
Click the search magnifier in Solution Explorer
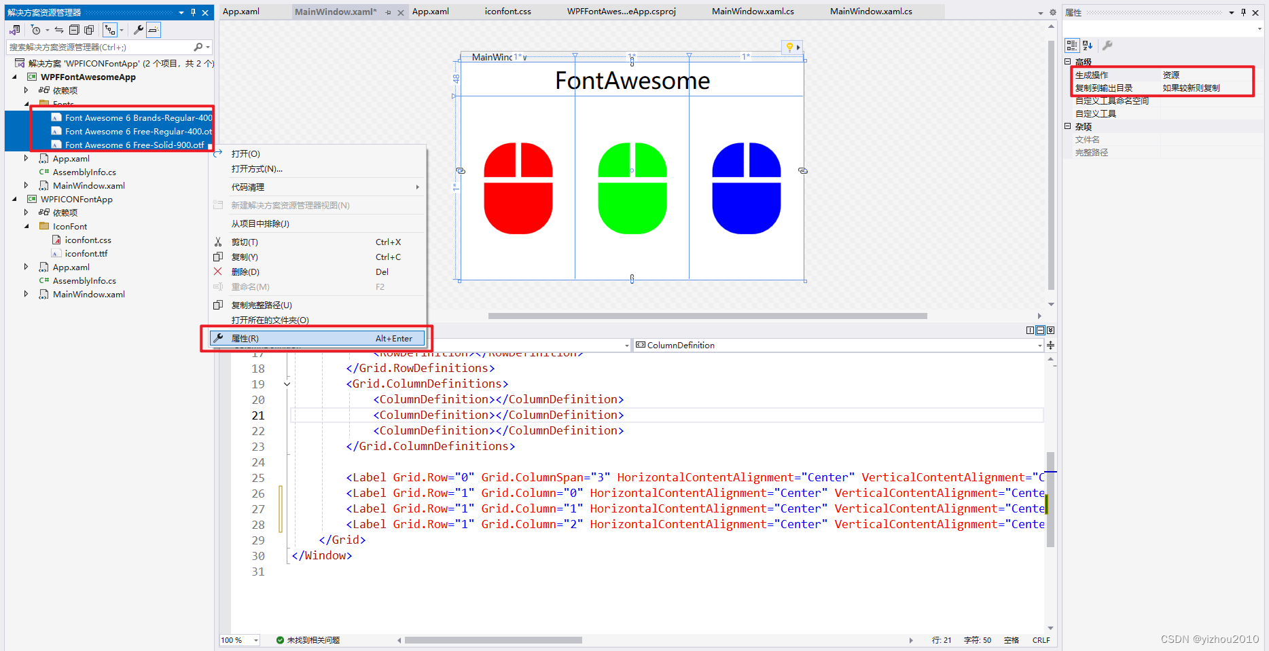[199, 46]
